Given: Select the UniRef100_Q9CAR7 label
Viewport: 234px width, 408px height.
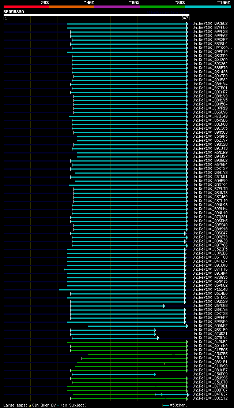Looking at the screenshot, I should [210, 92].
